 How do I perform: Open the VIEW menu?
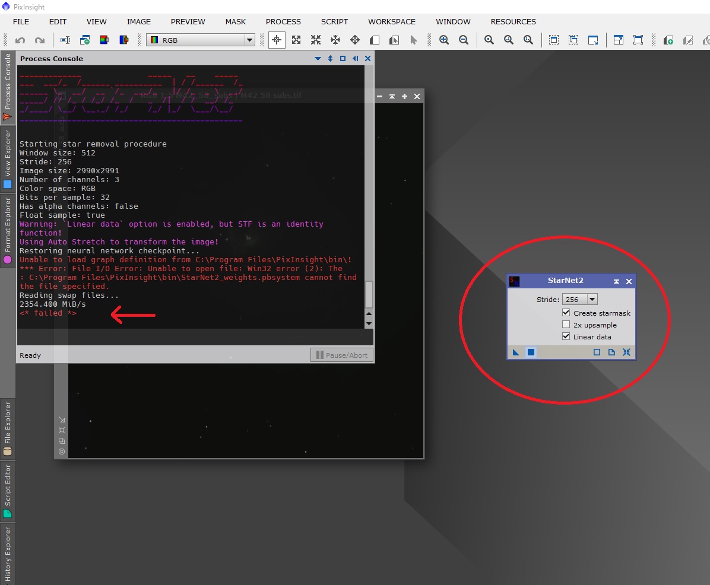[96, 22]
